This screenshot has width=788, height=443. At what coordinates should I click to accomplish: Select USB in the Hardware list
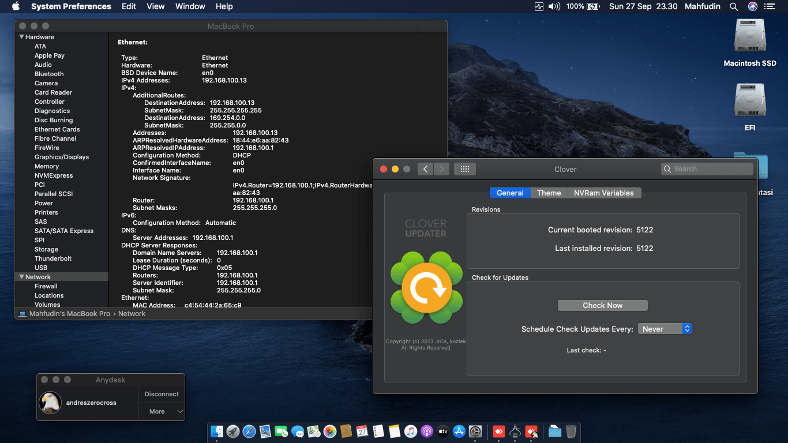tap(41, 268)
